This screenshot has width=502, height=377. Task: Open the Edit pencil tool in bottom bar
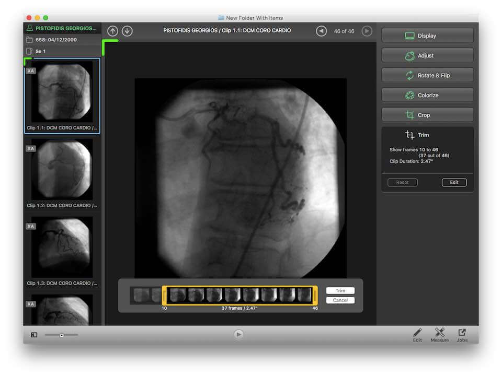pos(417,334)
